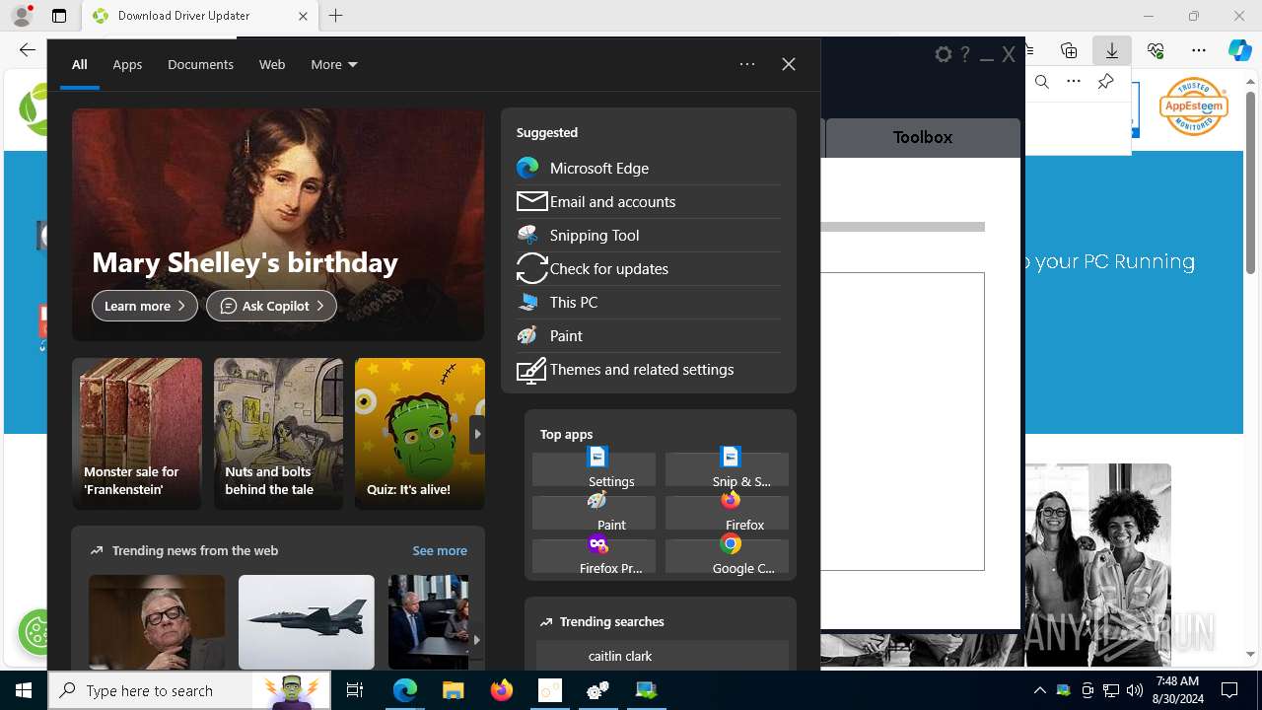1262x710 pixels.
Task: Show next trending news arrow
Action: (x=477, y=639)
